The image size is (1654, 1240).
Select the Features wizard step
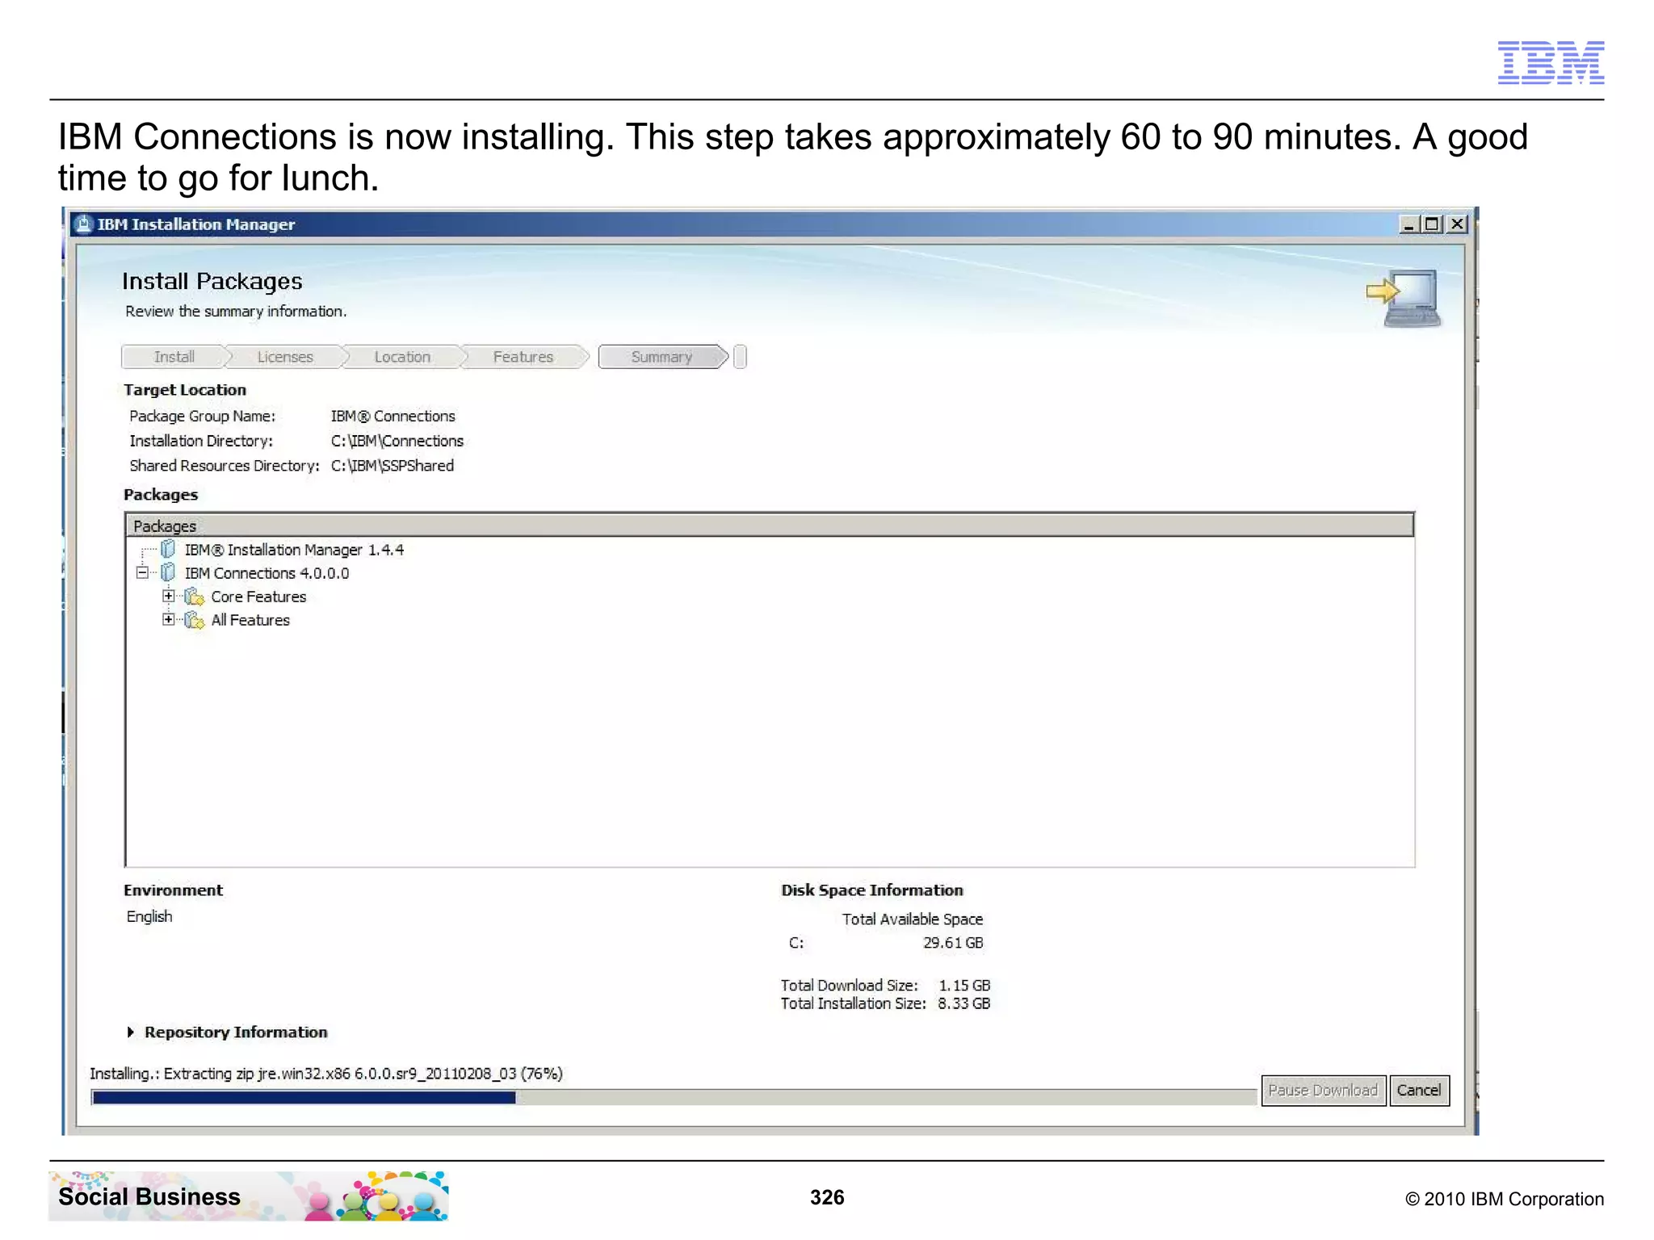(523, 357)
